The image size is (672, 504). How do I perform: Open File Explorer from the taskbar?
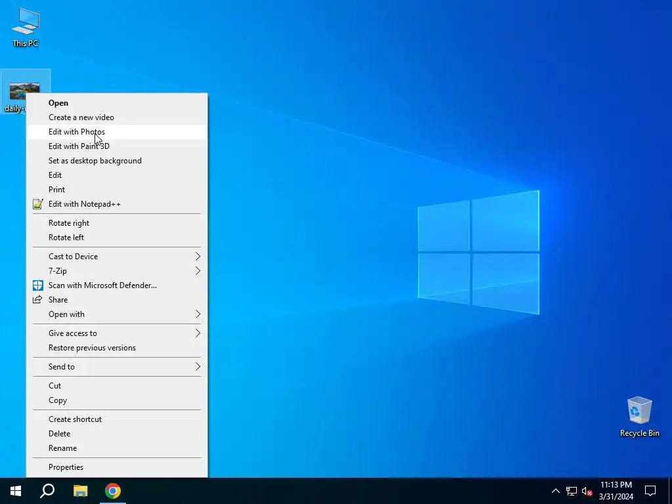pyautogui.click(x=80, y=491)
